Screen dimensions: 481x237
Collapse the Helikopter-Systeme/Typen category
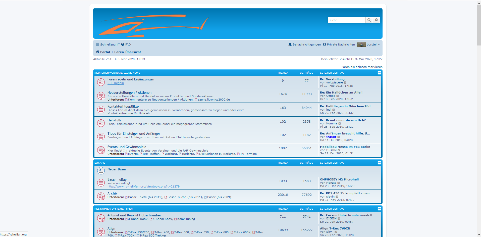[x=379, y=209]
